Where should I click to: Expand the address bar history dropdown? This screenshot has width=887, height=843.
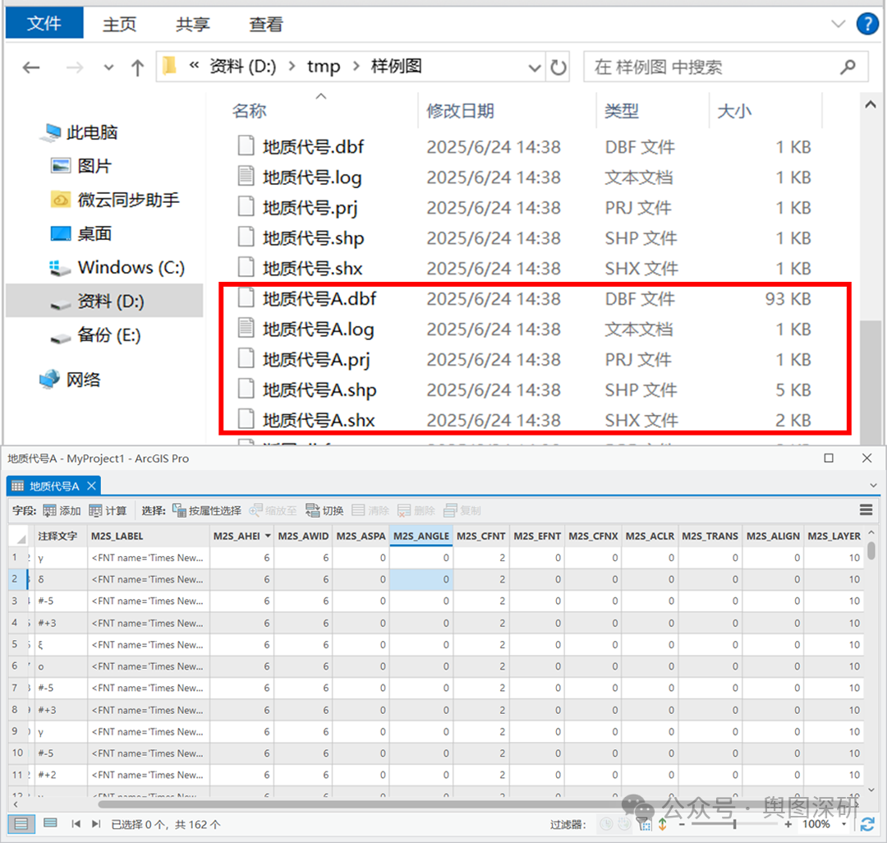pyautogui.click(x=535, y=67)
